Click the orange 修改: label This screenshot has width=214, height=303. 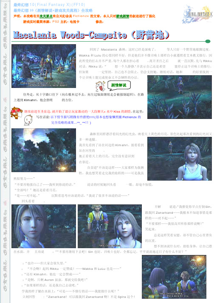(99, 22)
